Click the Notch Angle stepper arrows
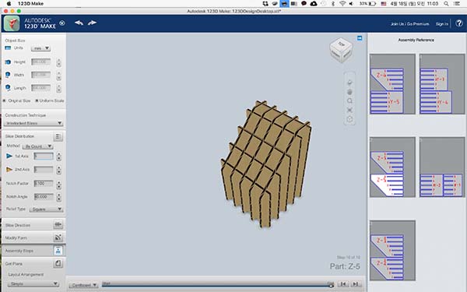This screenshot has height=292, width=467. pyautogui.click(x=58, y=197)
